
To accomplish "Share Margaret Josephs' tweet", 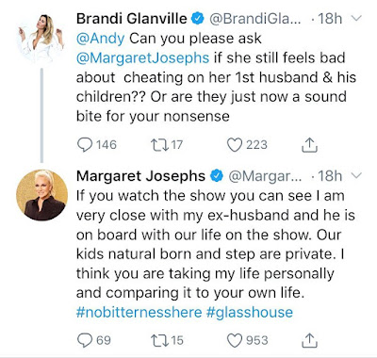I will (x=309, y=340).
